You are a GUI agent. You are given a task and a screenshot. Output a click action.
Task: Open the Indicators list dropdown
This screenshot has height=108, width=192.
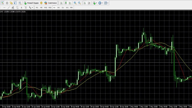[x=95, y=3]
